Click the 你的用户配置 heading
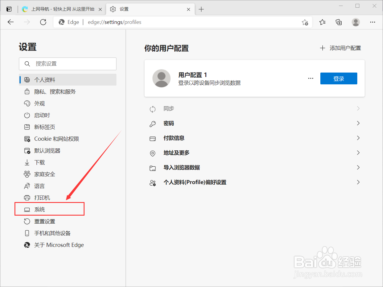Screen dimensions: 383x287 (167, 48)
